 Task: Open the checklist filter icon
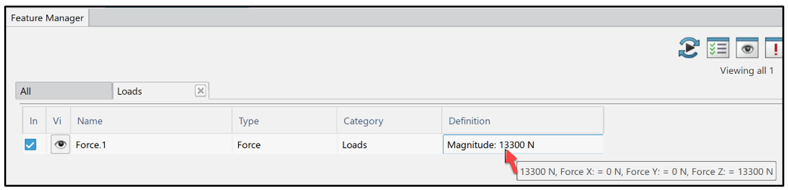pos(718,48)
